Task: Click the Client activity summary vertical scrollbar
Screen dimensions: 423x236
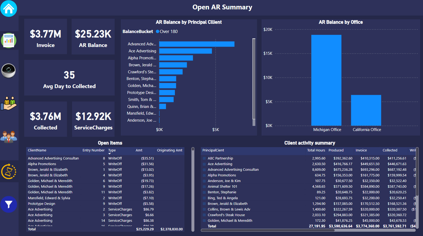Action: [417, 172]
